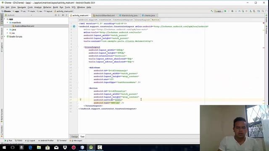Open the Terminal tool window

[62, 141]
